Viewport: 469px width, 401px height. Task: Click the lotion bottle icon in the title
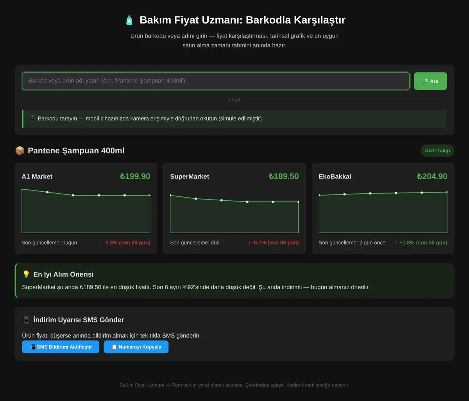[x=129, y=20]
